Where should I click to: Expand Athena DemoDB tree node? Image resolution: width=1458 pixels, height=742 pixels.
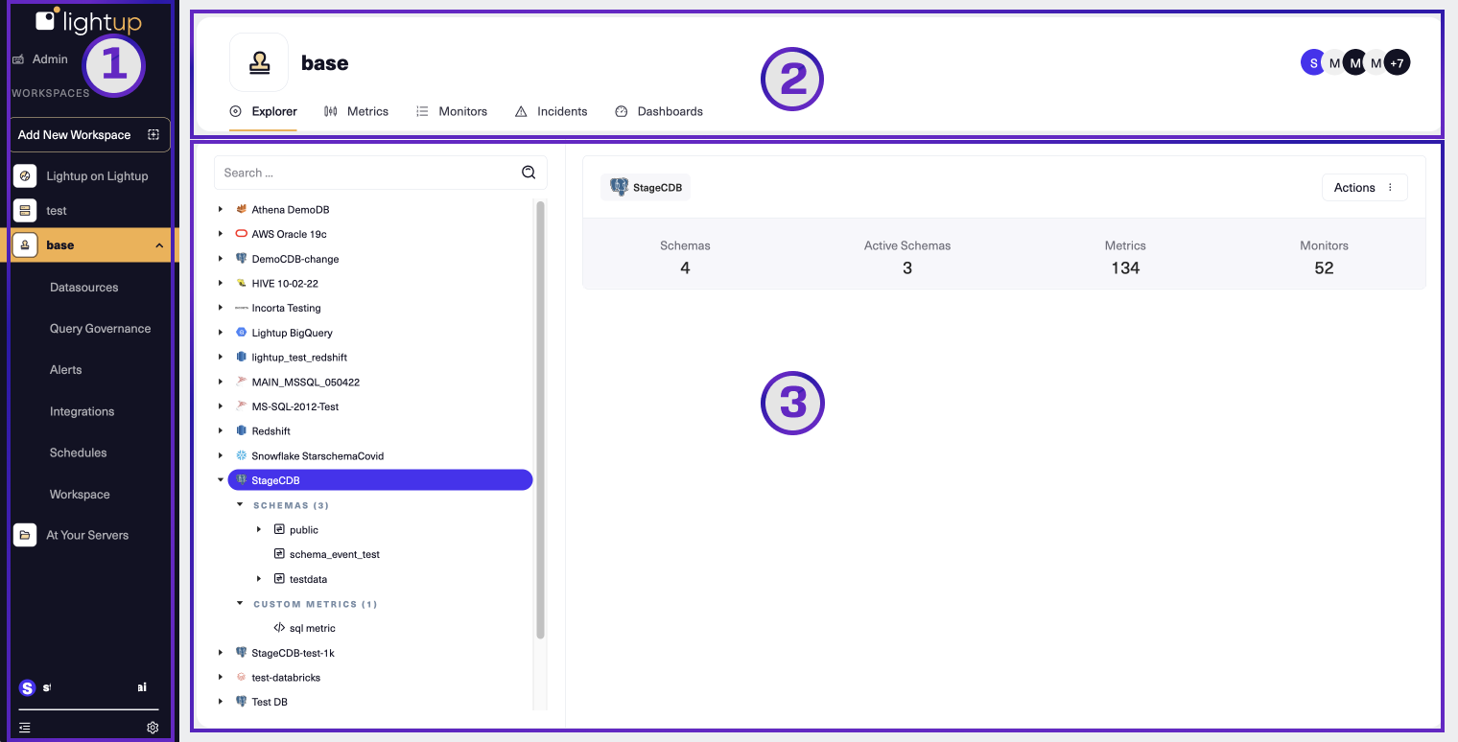click(x=221, y=210)
